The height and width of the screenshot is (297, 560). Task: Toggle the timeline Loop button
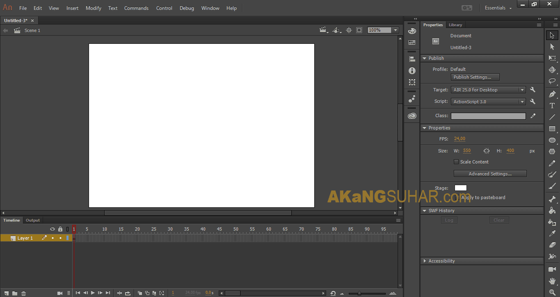pyautogui.click(x=128, y=293)
